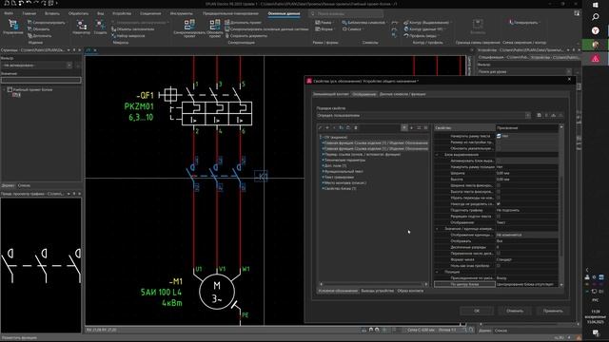Switch to Список view in pages panel

24,185
